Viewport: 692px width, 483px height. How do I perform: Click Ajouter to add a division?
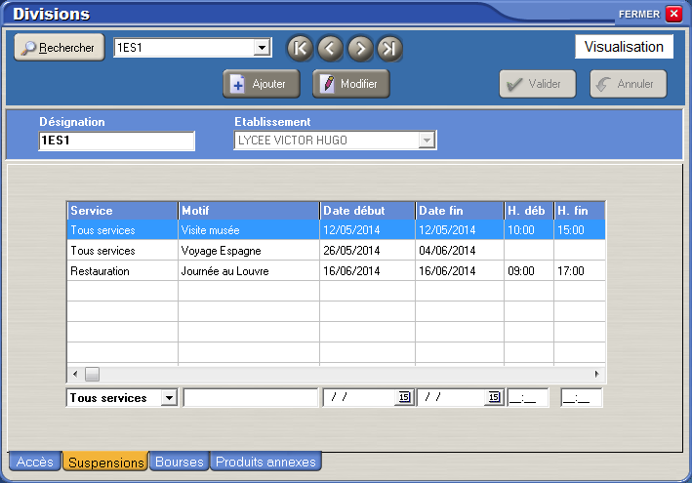(x=262, y=84)
